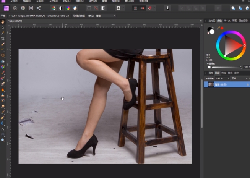Click the Invert Selection icon
Screen dimensions: 250x178
click(x=103, y=8)
